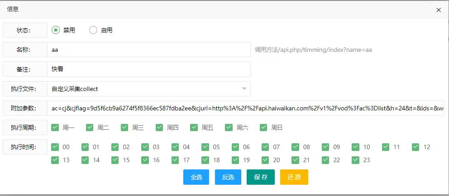Viewport: 449px width, 196px height.
Task: Uncheck the 周六 weekday checkbox
Action: tap(229, 128)
